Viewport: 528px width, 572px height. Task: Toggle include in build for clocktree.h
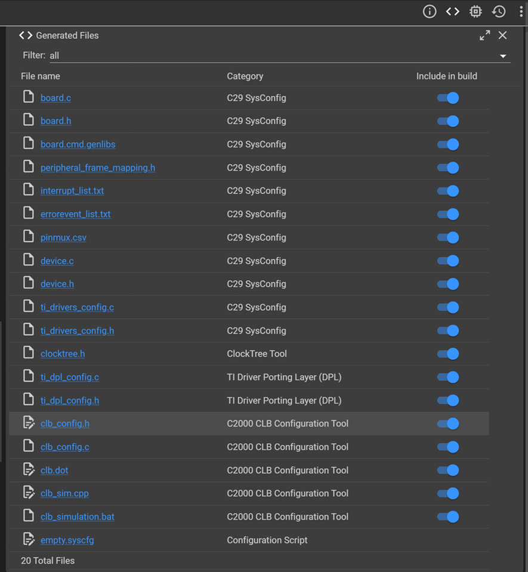pyautogui.click(x=448, y=354)
